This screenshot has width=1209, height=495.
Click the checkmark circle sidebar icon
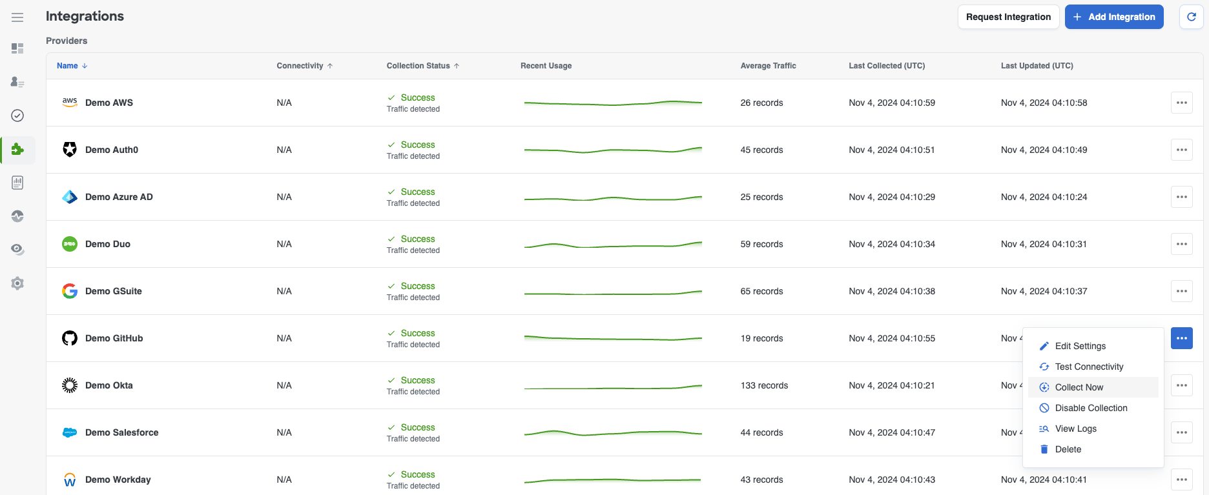17,116
